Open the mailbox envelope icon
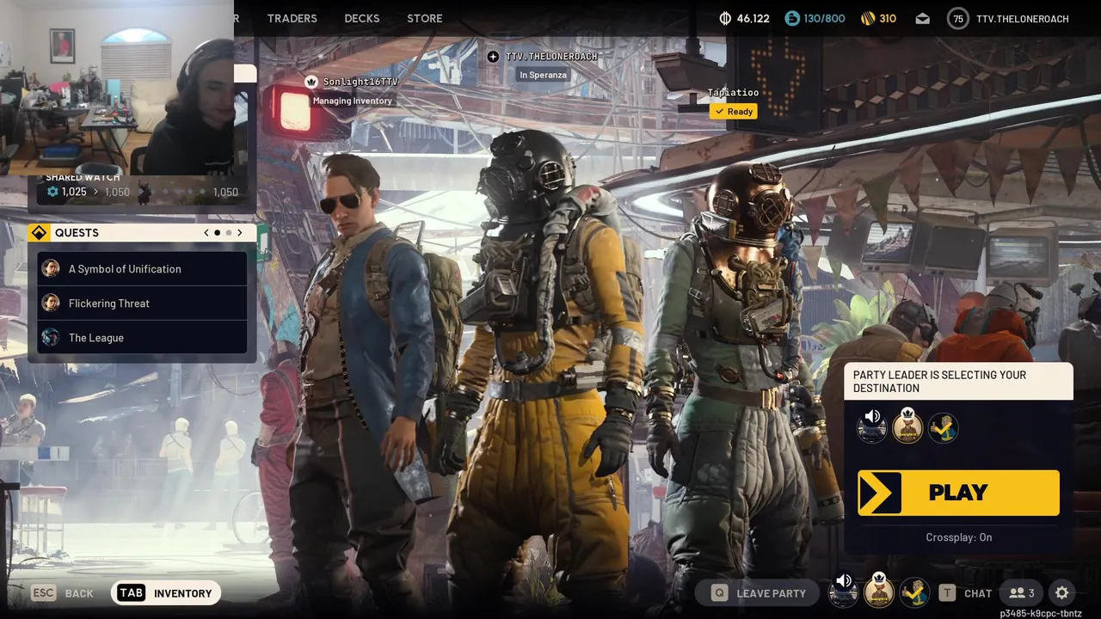The height and width of the screenshot is (619, 1101). 922,18
